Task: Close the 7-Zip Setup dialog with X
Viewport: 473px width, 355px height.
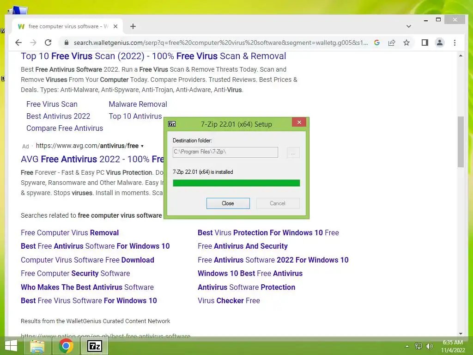Action: (299, 122)
